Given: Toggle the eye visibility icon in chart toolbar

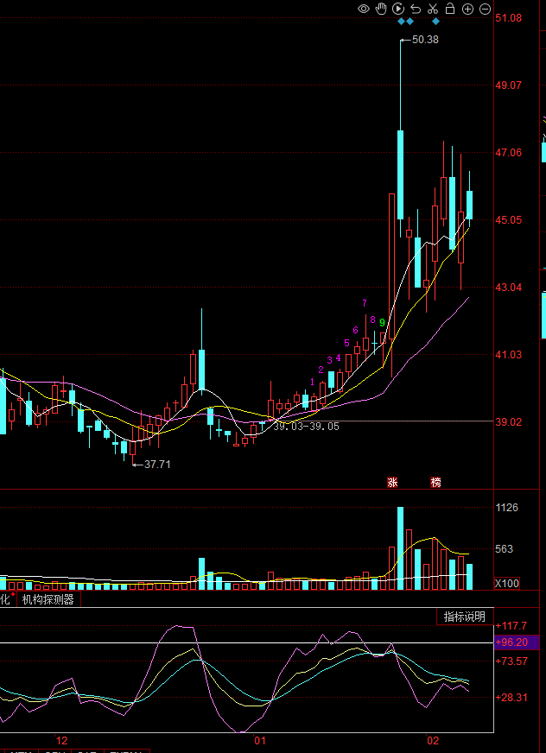Looking at the screenshot, I should [x=364, y=9].
